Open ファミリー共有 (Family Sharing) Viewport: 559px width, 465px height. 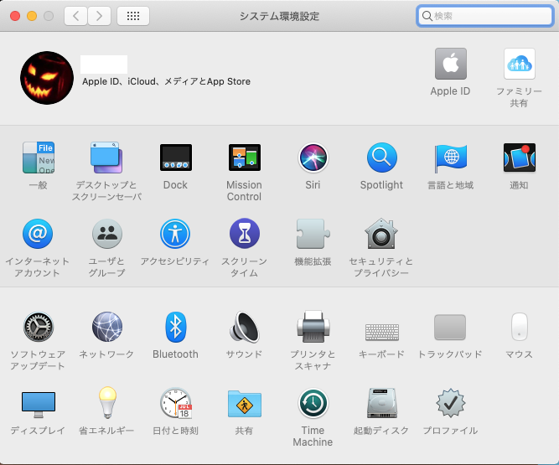click(519, 65)
